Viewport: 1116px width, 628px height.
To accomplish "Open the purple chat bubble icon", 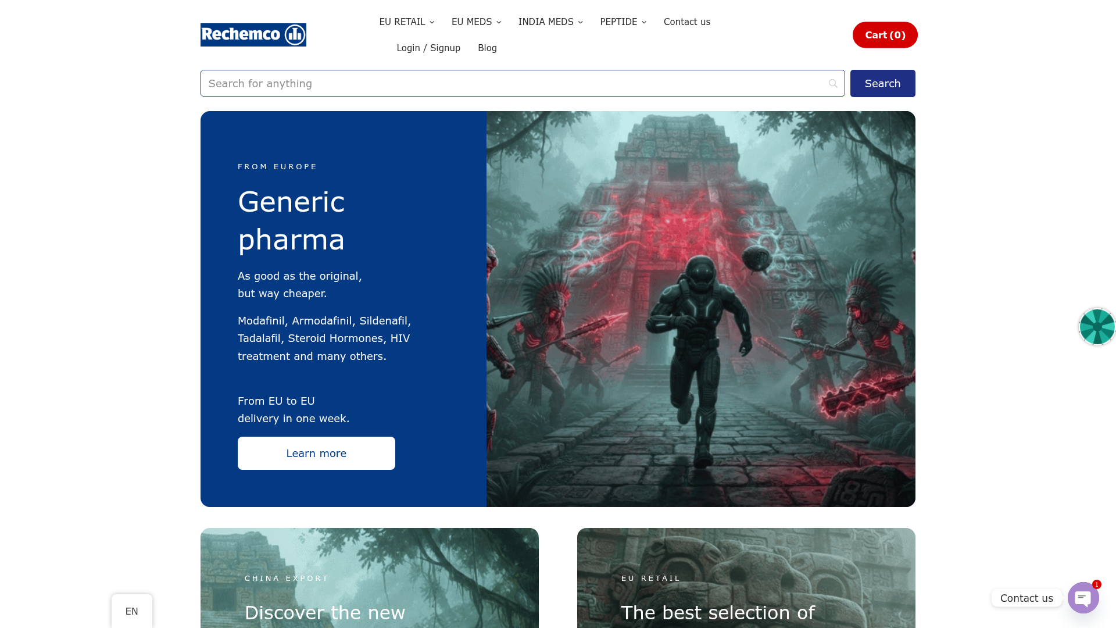I will point(1083,598).
